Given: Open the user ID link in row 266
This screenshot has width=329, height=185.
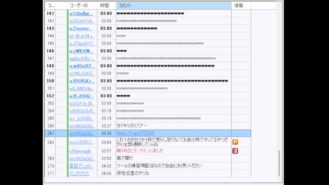Looking at the screenshot, I should pyautogui.click(x=82, y=126).
